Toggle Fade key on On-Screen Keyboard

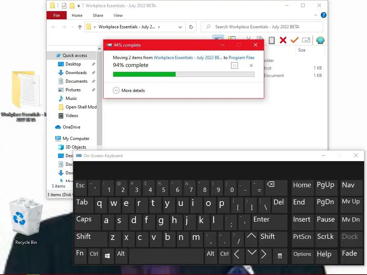351,256
